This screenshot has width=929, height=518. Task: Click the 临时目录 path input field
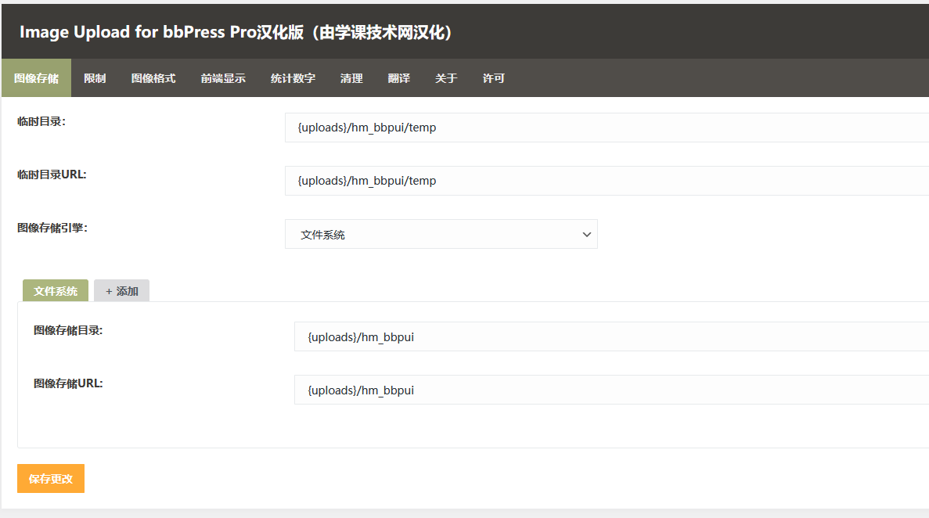[606, 128]
